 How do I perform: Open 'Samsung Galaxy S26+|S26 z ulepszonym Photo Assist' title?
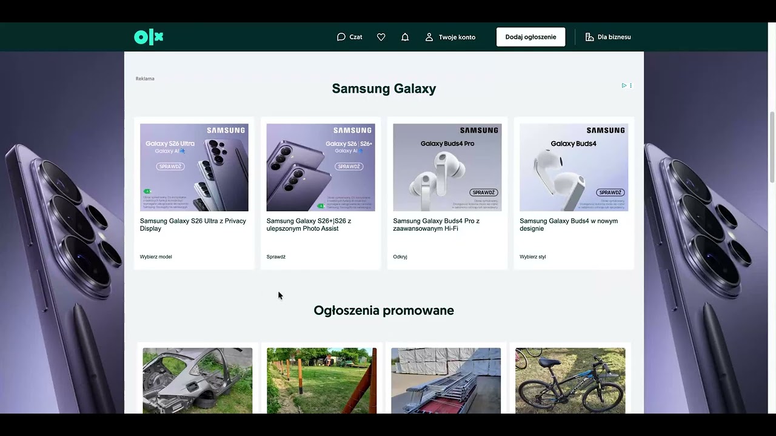click(309, 225)
